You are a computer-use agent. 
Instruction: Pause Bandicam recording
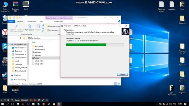click(31, 100)
